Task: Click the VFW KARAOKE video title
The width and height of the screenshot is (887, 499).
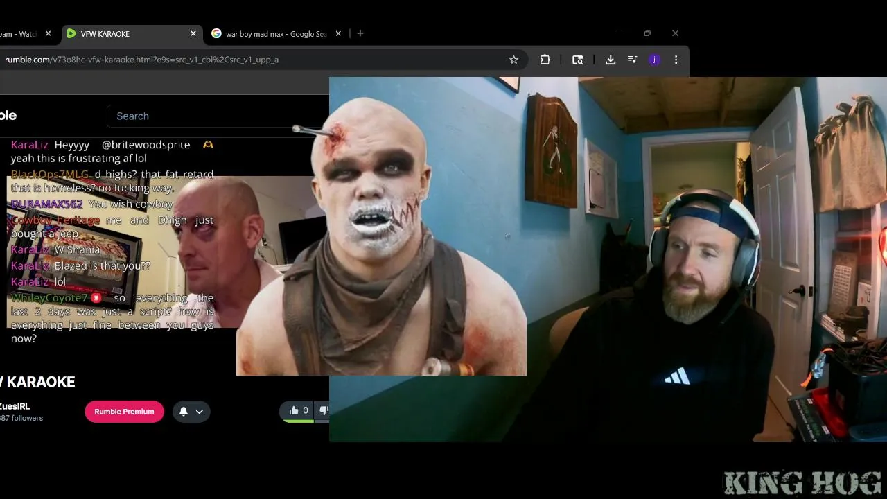Action: pyautogui.click(x=37, y=382)
